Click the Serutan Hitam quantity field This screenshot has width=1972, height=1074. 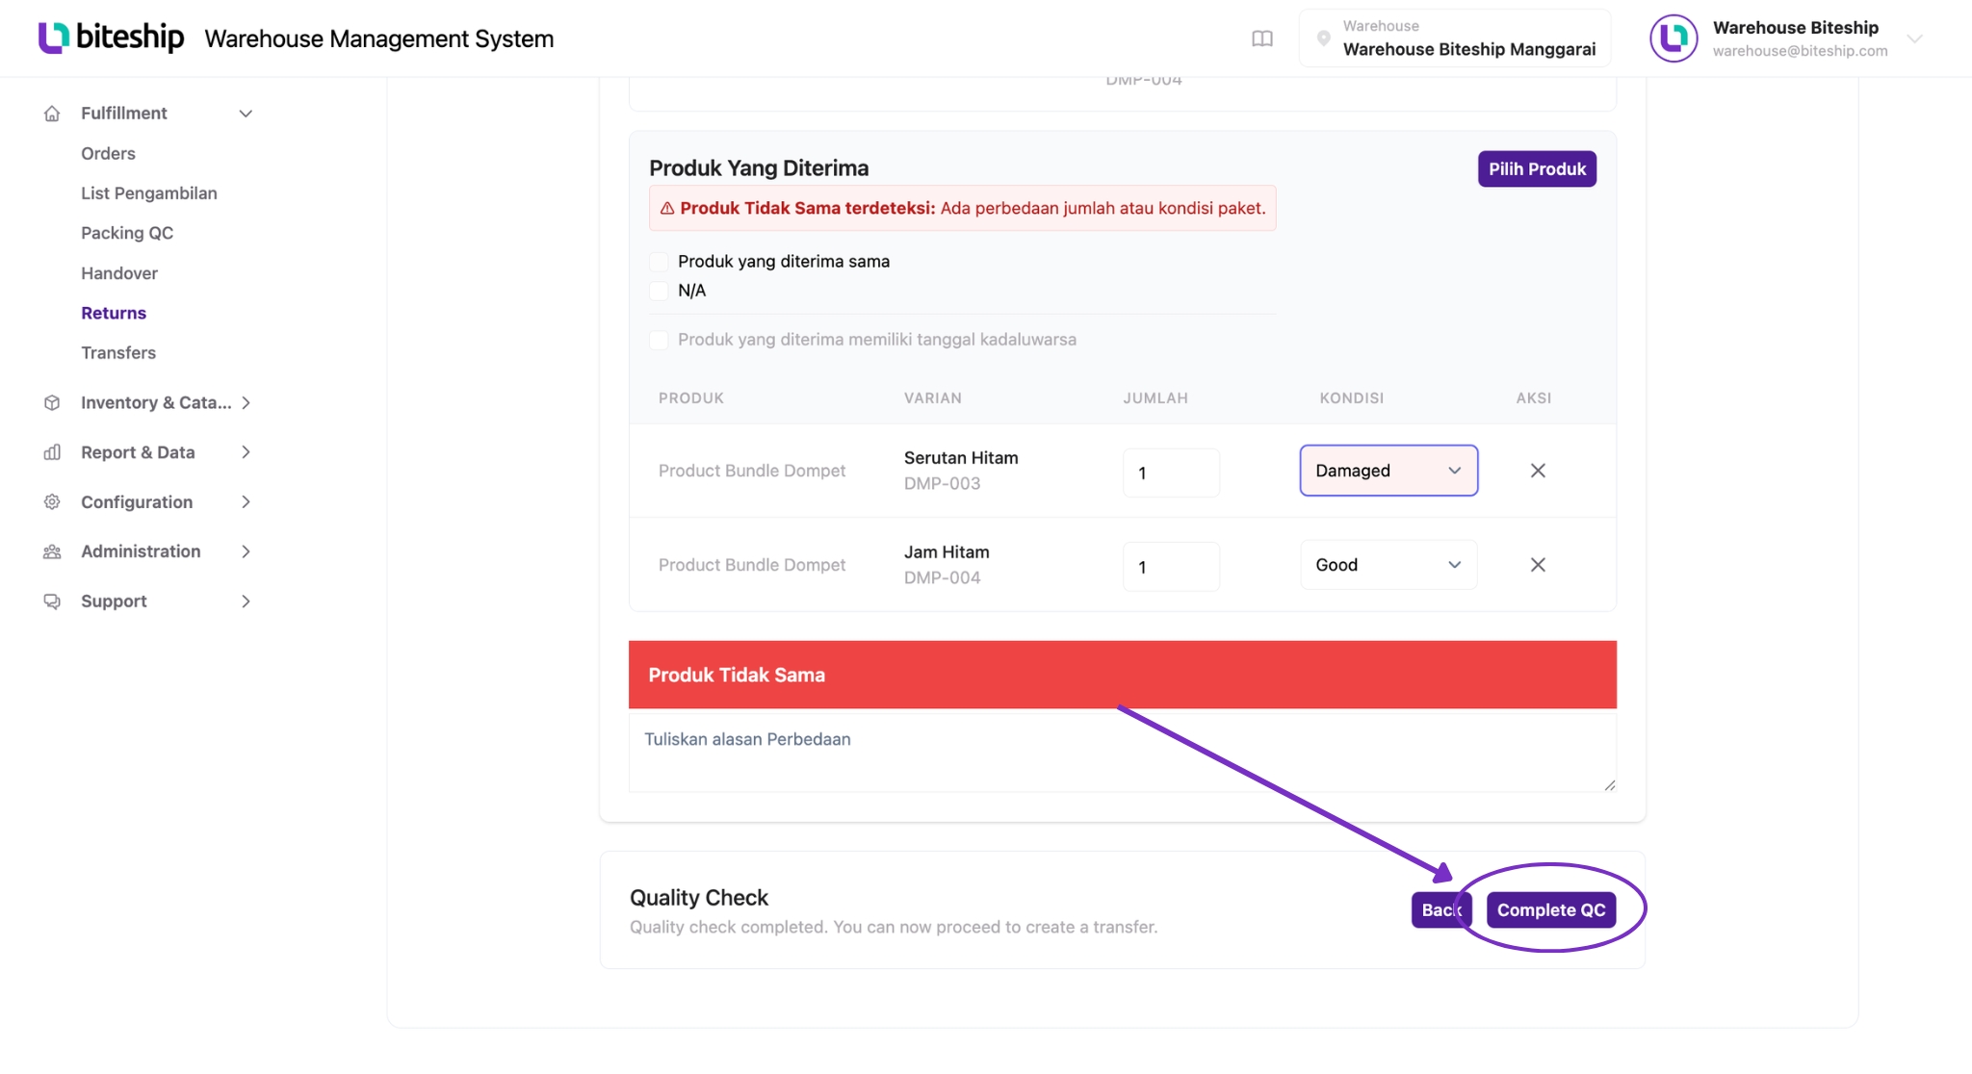[1171, 473]
